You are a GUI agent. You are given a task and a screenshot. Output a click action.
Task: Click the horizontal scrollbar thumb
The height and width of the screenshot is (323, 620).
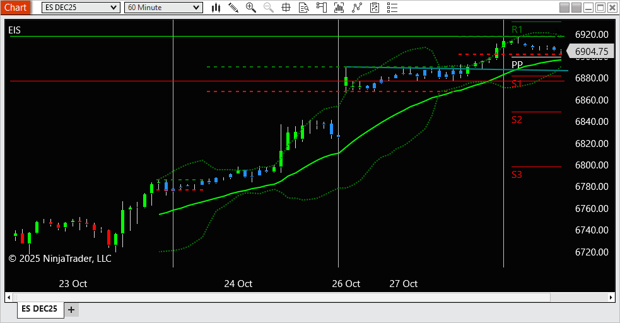point(282,297)
